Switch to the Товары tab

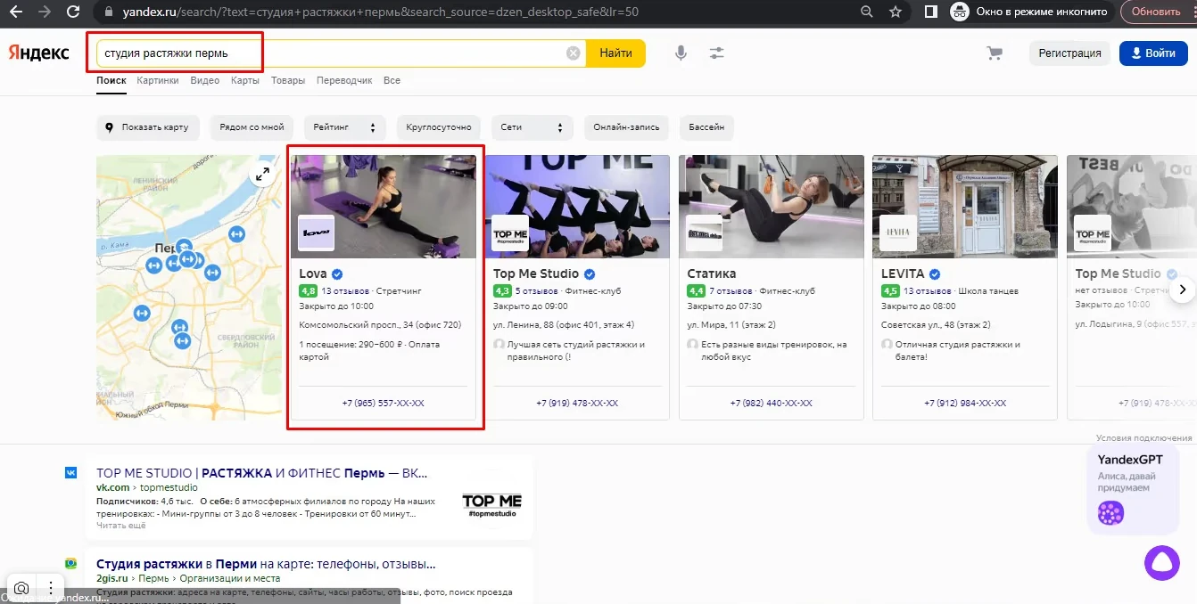288,80
